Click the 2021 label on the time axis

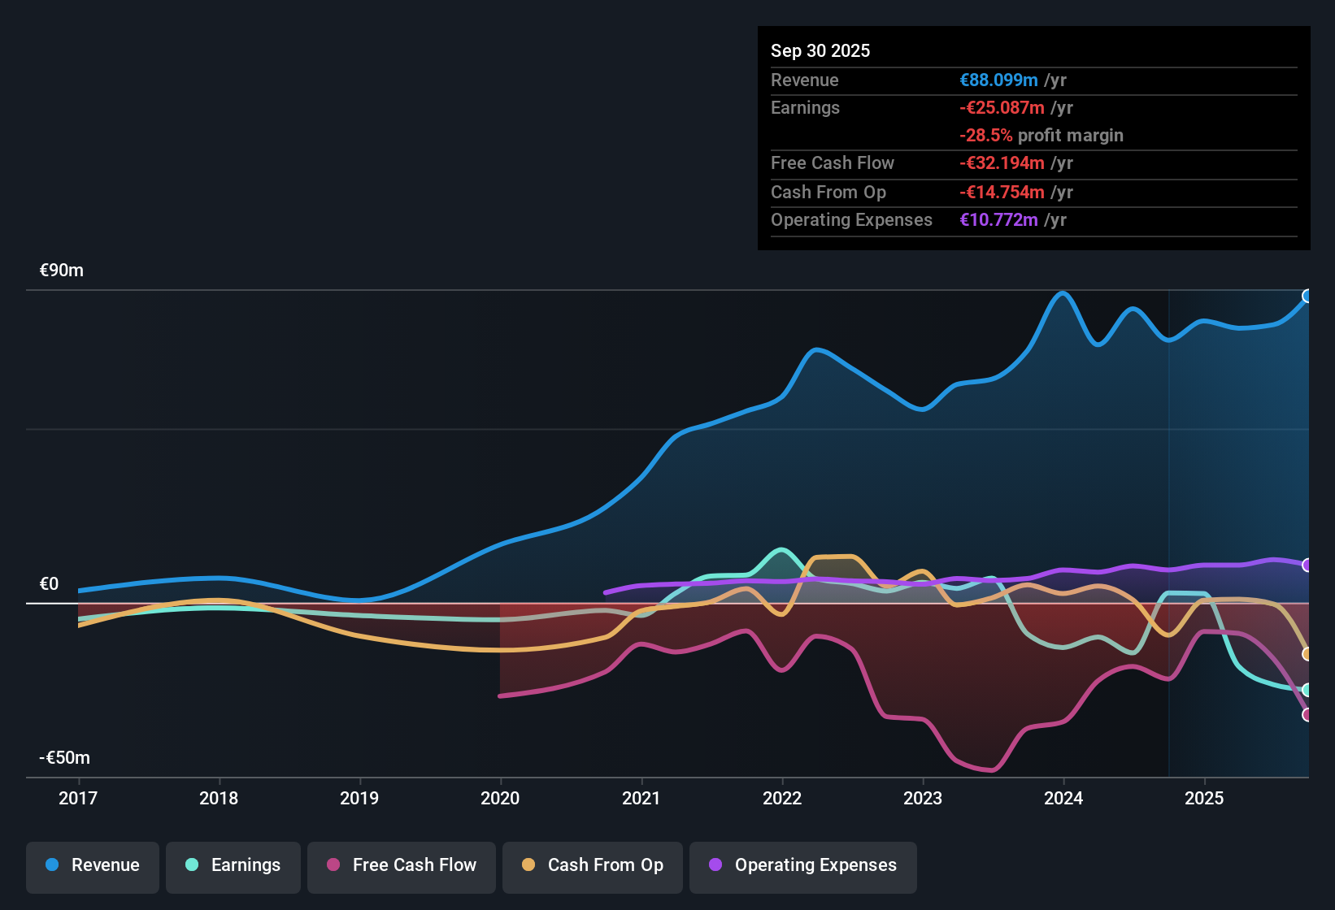tap(641, 798)
